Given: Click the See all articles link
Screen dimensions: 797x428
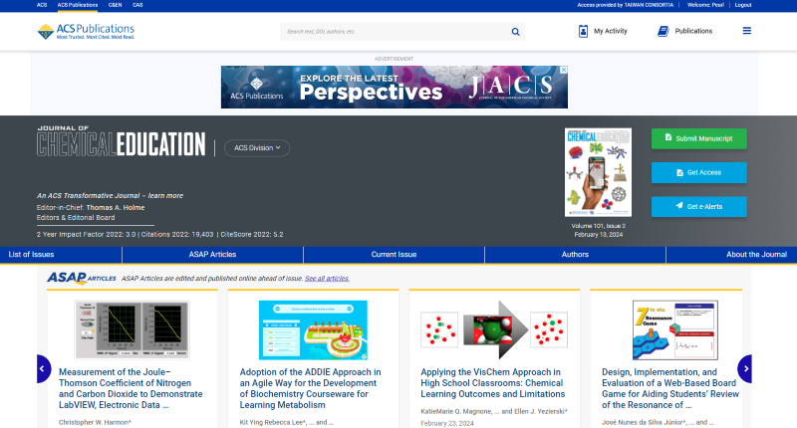Looking at the screenshot, I should 327,279.
